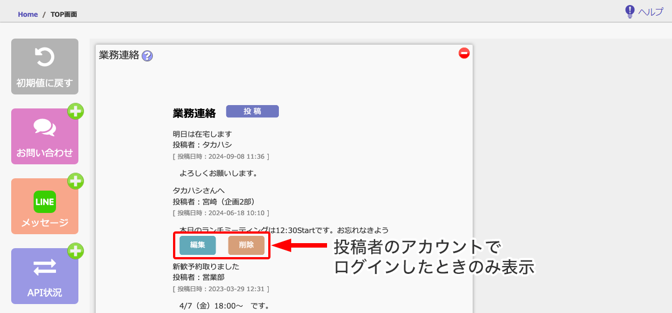Click the green plus on API状況

76,251
